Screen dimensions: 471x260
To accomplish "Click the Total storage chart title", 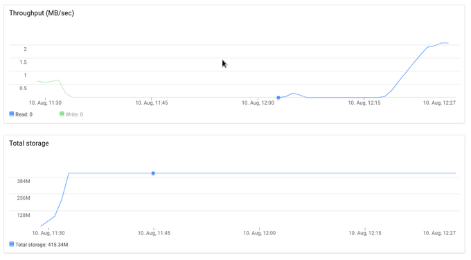I will (x=29, y=143).
